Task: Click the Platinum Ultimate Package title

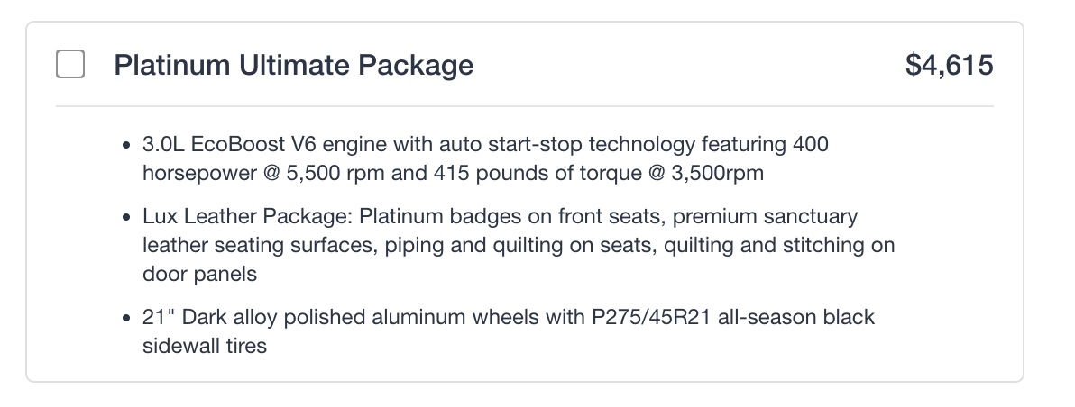Action: (x=293, y=65)
